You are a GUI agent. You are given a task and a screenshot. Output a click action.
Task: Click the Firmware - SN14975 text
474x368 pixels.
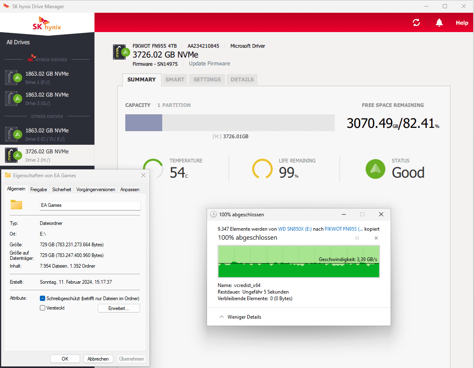tap(155, 64)
